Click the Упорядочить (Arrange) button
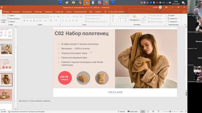 134,18
